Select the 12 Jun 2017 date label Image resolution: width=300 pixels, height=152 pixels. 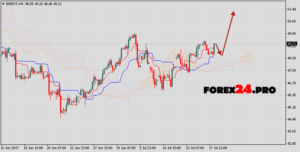tap(10, 148)
